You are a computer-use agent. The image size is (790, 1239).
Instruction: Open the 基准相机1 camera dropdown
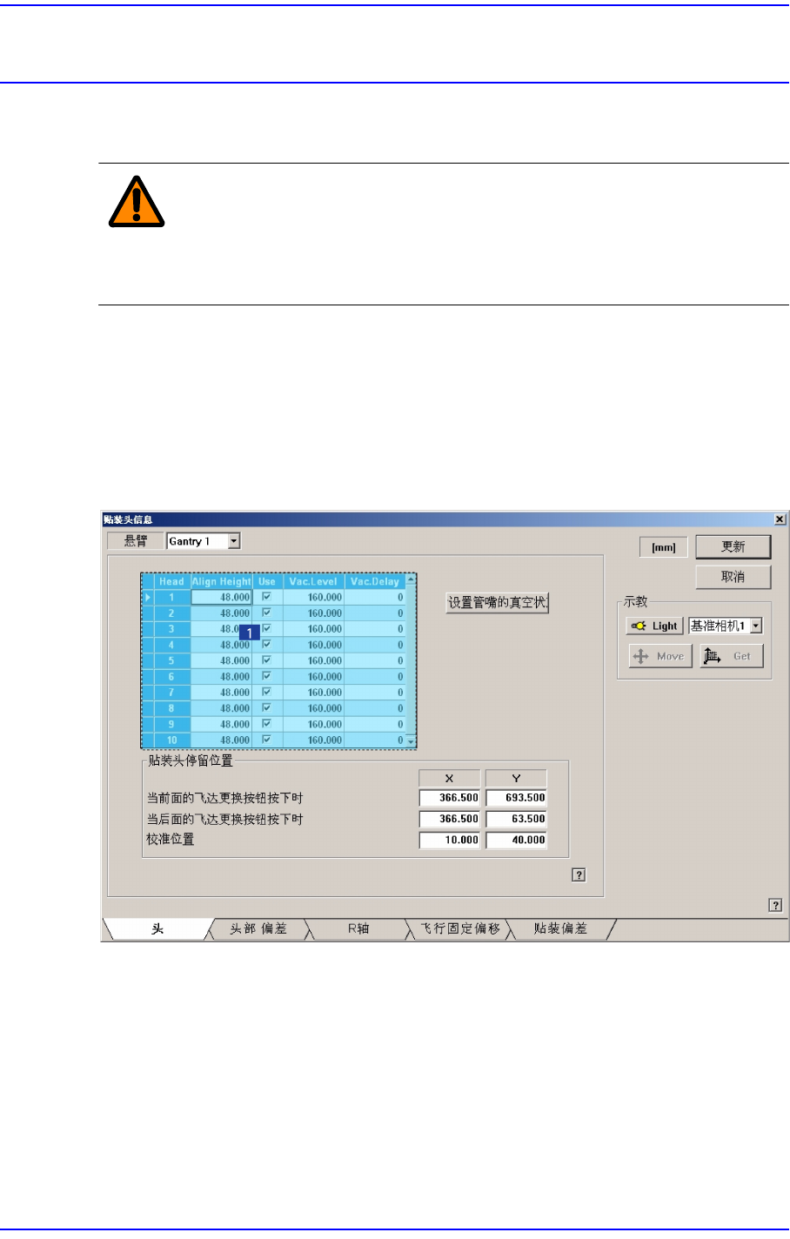(755, 626)
